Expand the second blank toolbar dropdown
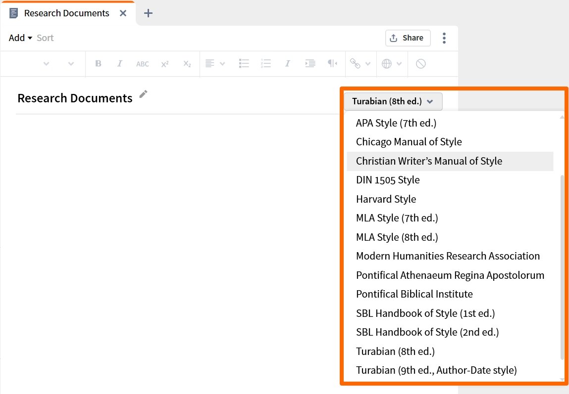 tap(71, 64)
